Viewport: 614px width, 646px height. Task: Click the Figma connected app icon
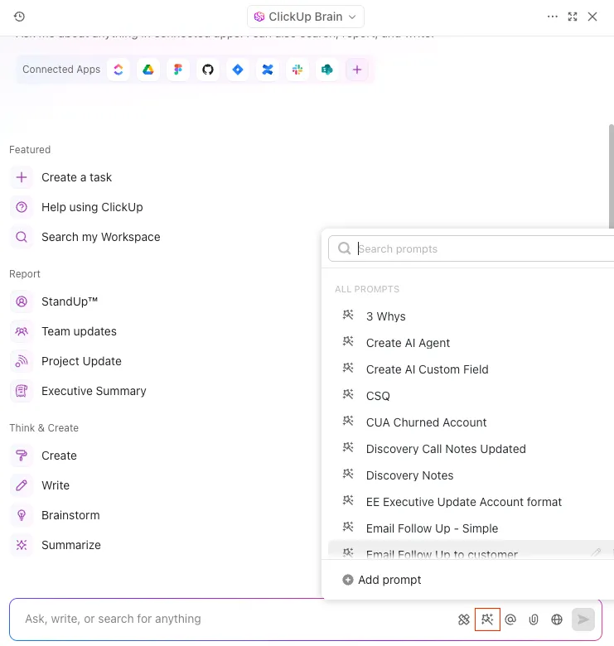point(178,70)
